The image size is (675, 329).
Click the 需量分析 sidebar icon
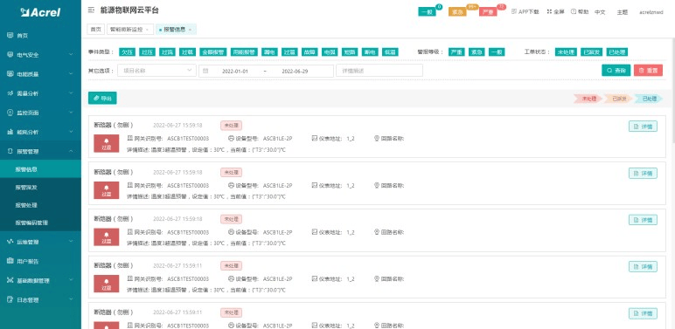(10, 93)
